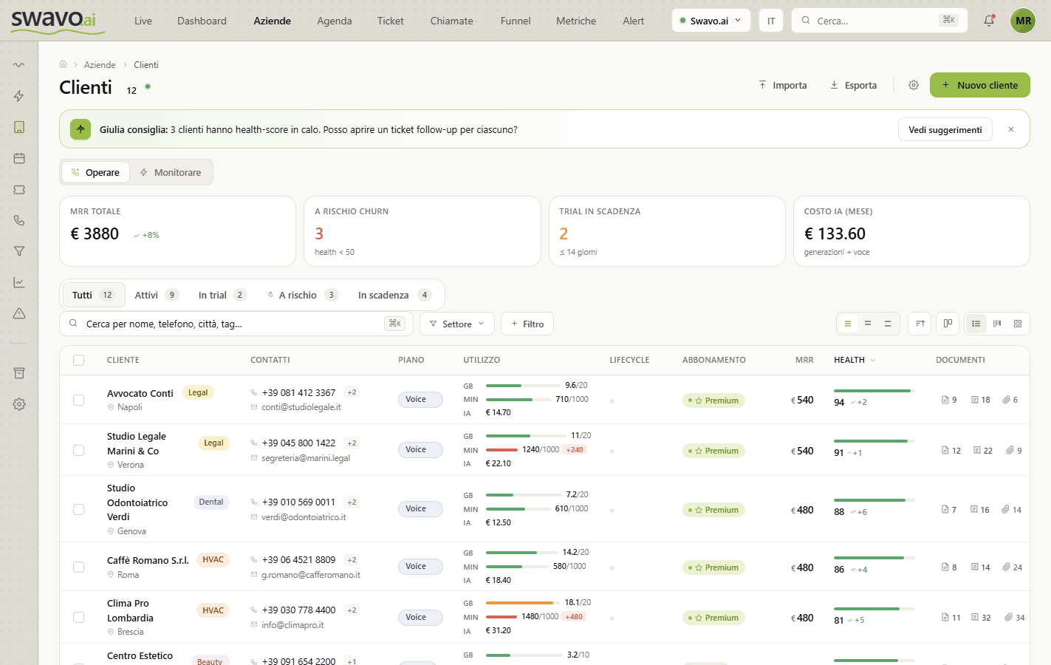Open the Agenda menu

tap(335, 21)
